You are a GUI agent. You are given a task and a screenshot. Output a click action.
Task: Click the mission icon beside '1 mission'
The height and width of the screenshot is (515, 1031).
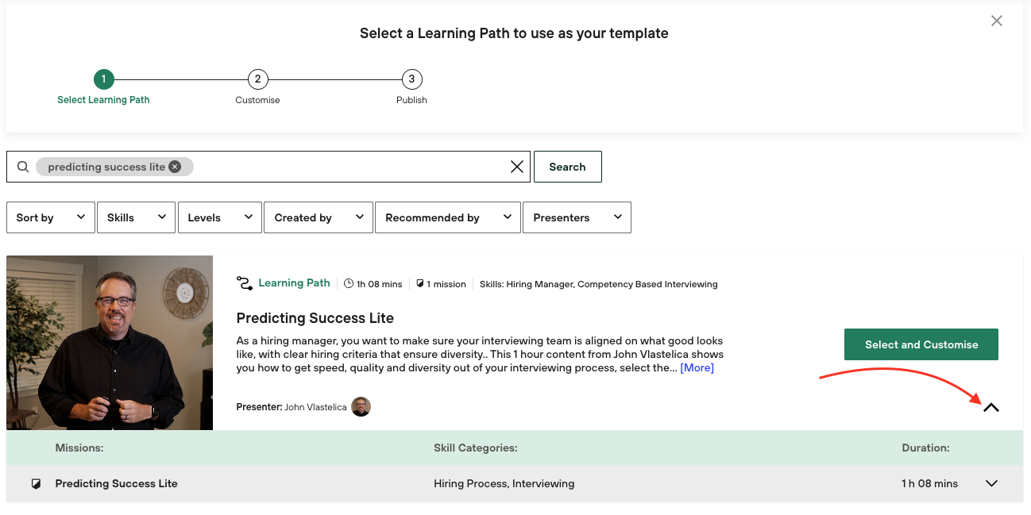(420, 284)
